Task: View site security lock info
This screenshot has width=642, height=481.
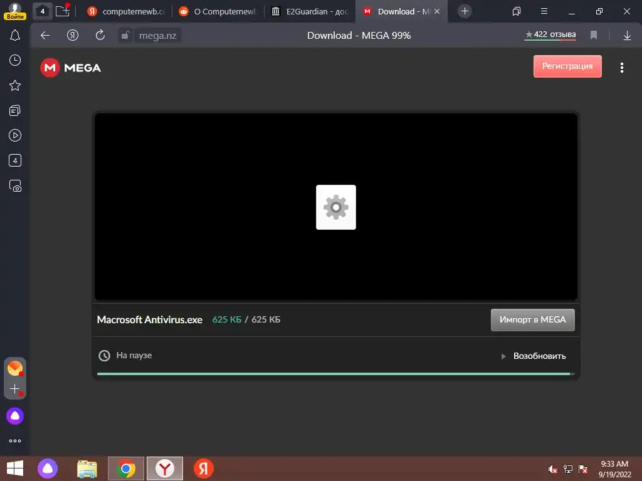Action: [x=125, y=36]
